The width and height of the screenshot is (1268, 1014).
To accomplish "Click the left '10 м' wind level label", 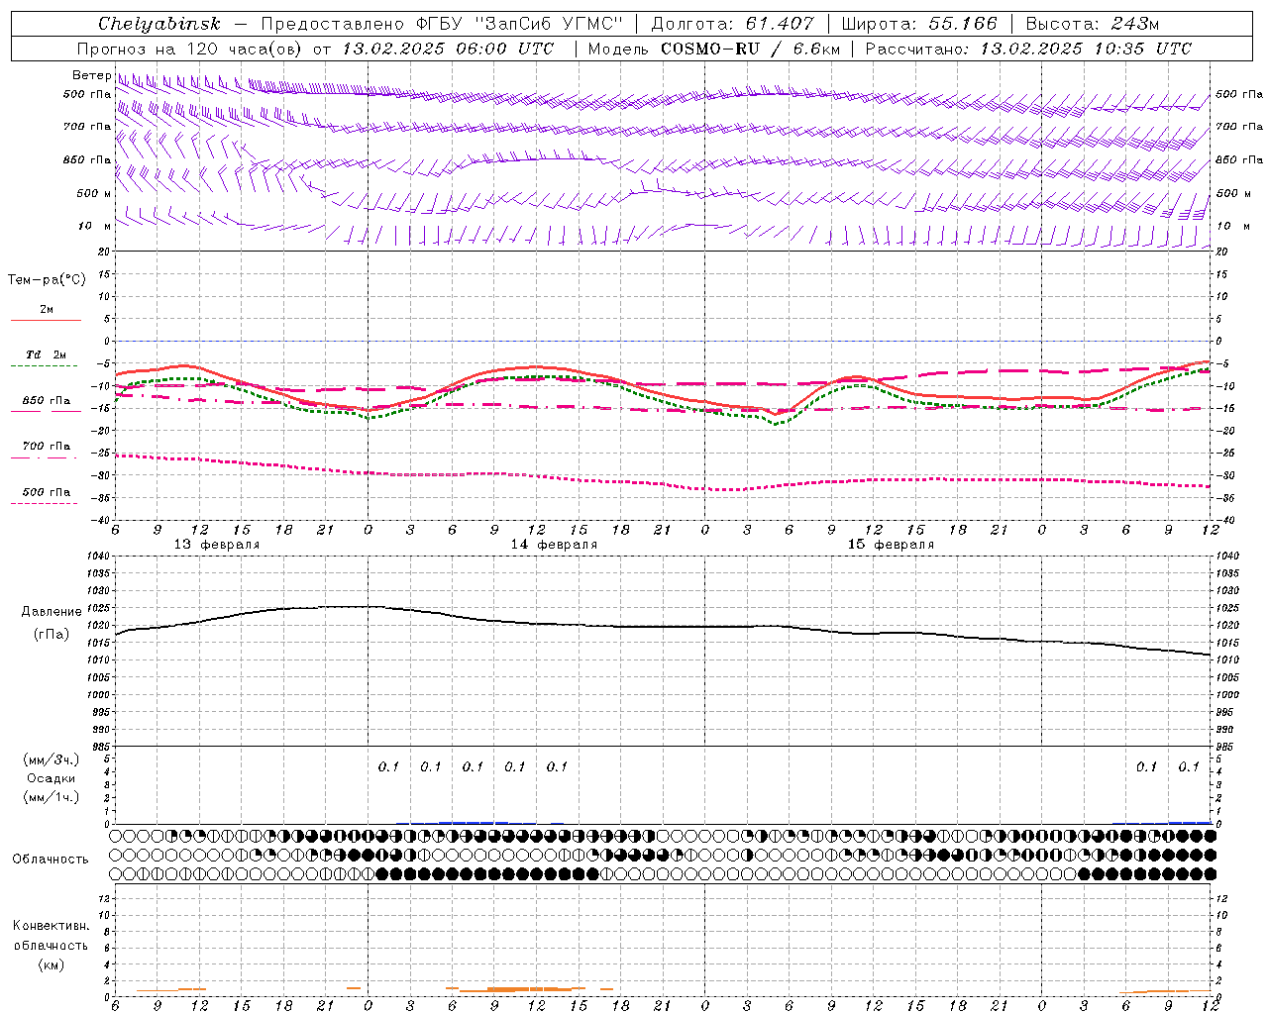I will (x=94, y=226).
